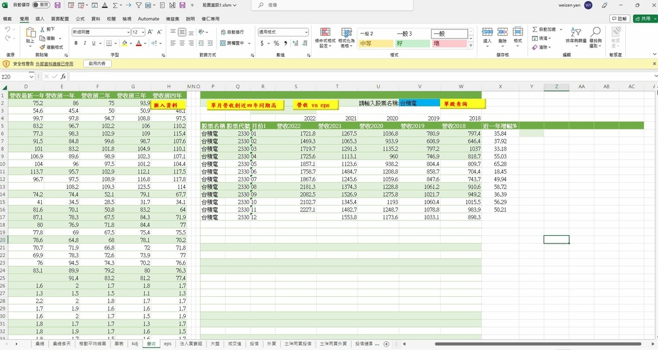
Task: Click the Increase Decimal icon
Action: tap(295, 43)
